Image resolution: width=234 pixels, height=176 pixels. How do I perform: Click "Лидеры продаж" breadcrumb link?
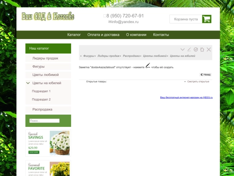point(108,56)
